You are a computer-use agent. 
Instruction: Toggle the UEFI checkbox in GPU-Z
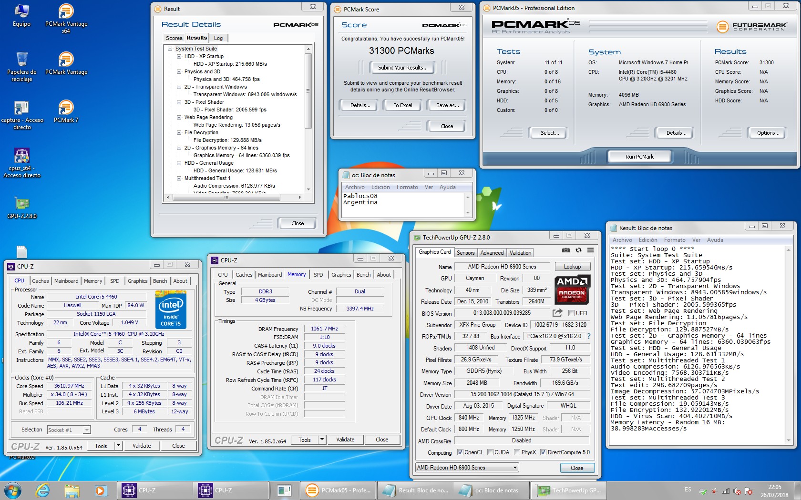[571, 313]
